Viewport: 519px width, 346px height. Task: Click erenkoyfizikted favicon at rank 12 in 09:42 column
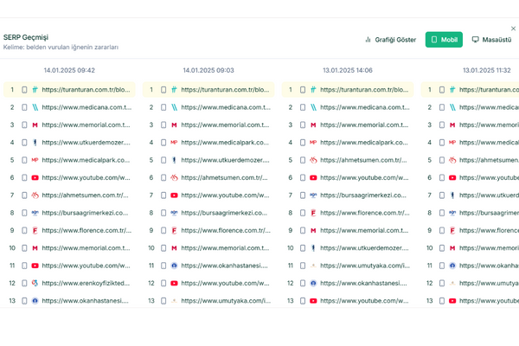point(35,283)
